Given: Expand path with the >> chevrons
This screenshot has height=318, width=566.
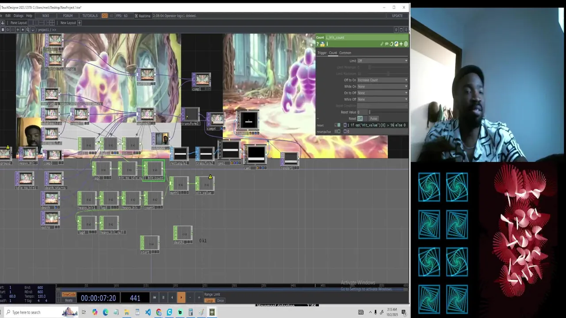Looking at the screenshot, I should 54,30.
